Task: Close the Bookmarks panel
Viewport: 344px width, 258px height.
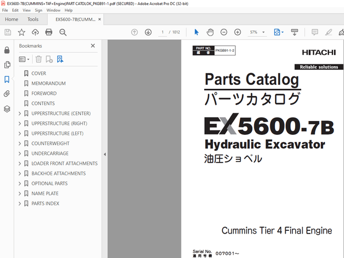Action: pos(93,45)
